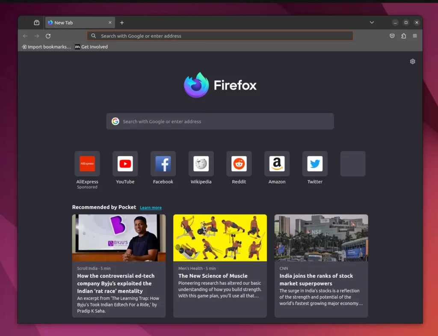Open the new tab personalize gear
This screenshot has width=438, height=336.
[x=412, y=61]
